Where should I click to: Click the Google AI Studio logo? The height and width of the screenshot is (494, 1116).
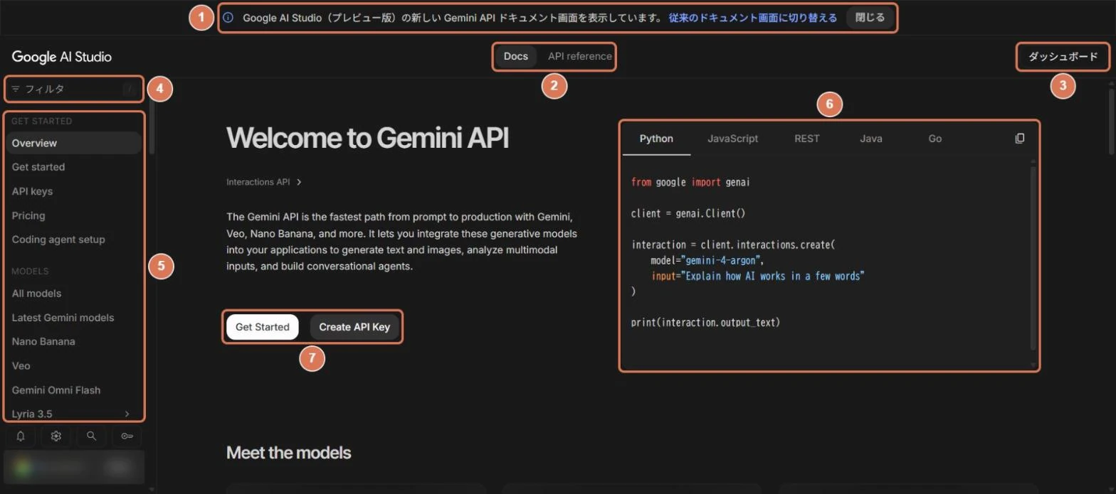click(62, 57)
